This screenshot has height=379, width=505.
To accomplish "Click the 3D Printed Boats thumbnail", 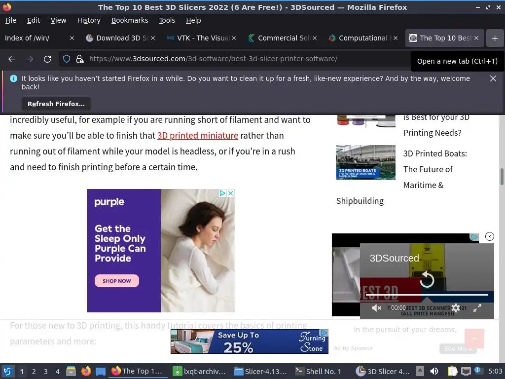I will coord(365,162).
